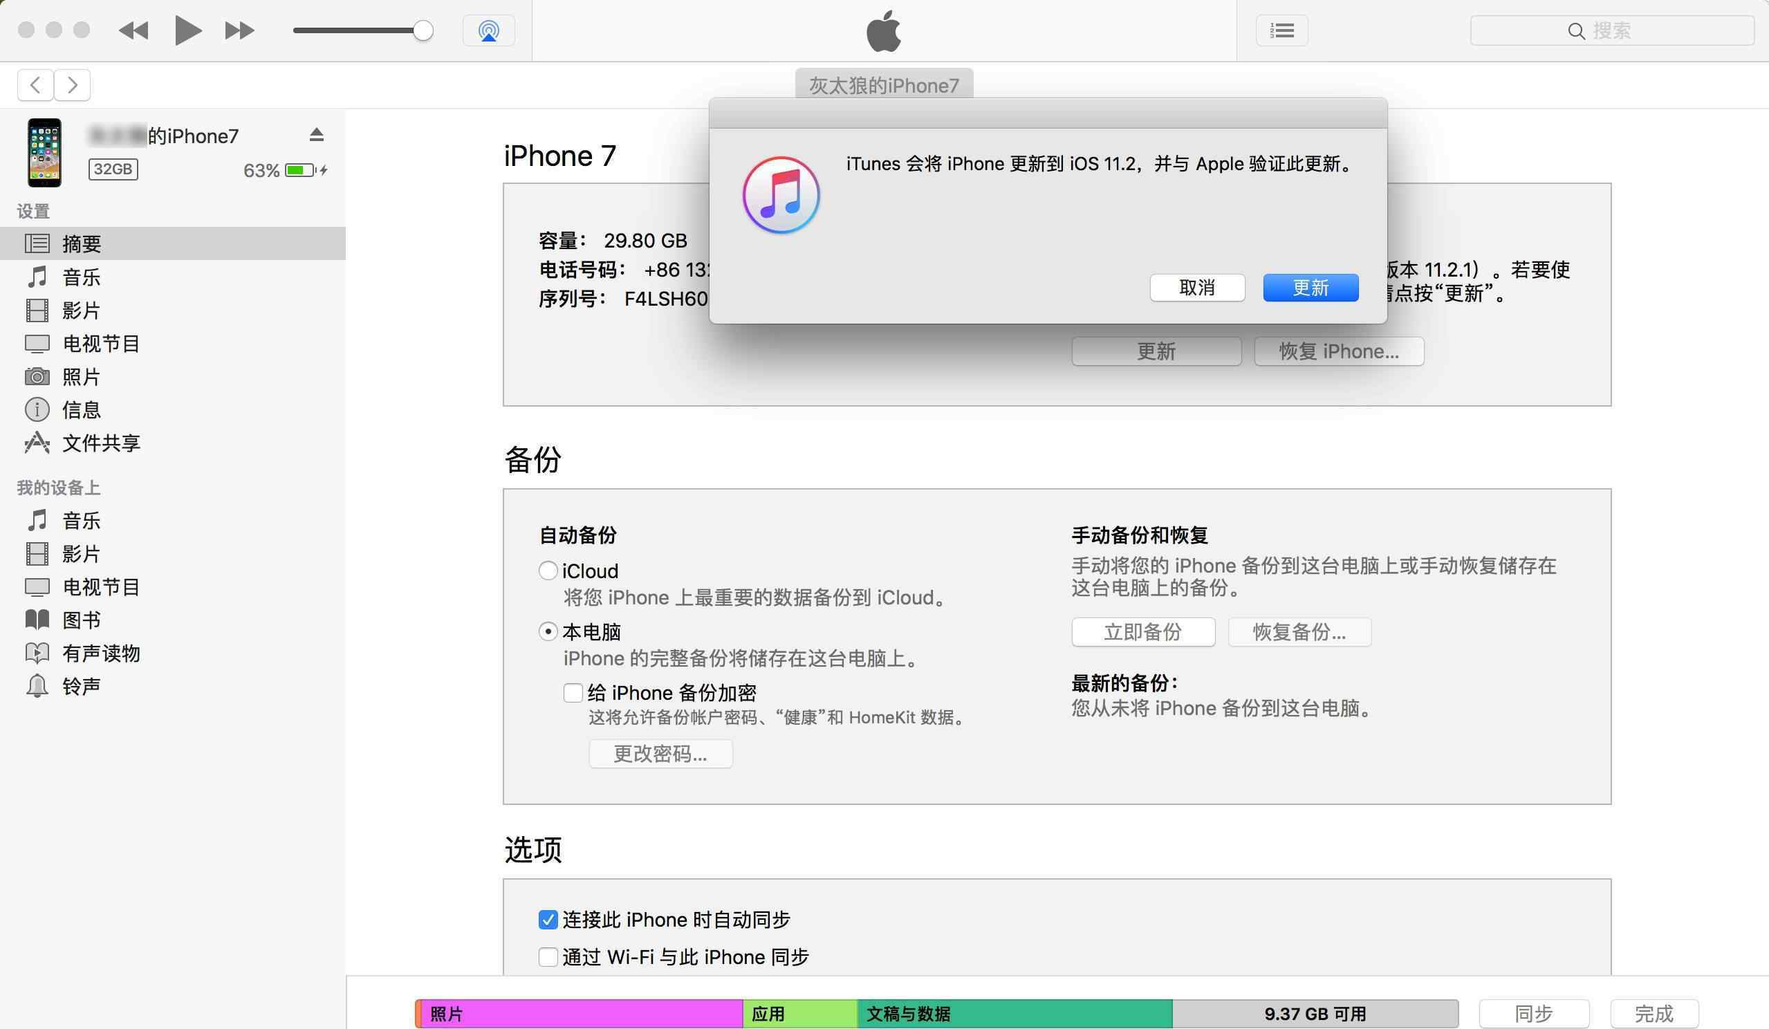Click the 同步 button
Screen dimensions: 1769x1029
pyautogui.click(x=1534, y=1014)
